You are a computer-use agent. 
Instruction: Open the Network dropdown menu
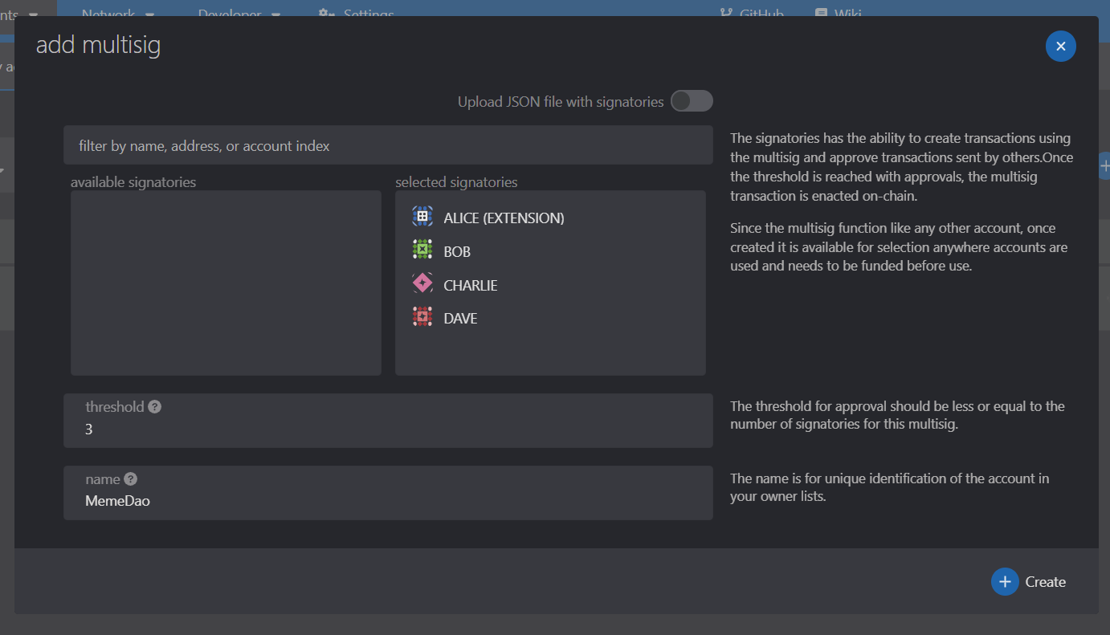pyautogui.click(x=118, y=14)
